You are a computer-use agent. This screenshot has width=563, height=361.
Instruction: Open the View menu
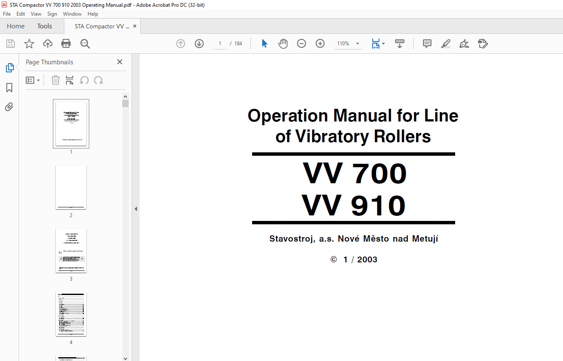tap(36, 14)
